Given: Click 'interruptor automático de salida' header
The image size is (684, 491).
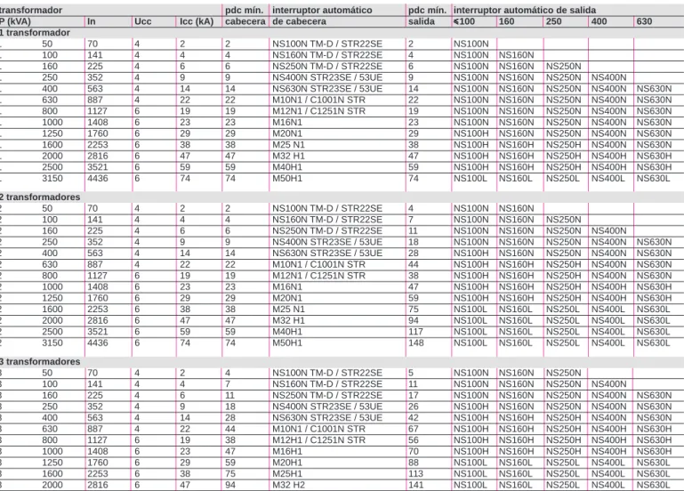Looking at the screenshot, I should pyautogui.click(x=525, y=10).
